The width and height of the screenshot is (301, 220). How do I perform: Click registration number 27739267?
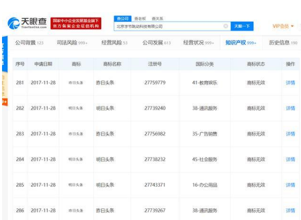[155, 210]
